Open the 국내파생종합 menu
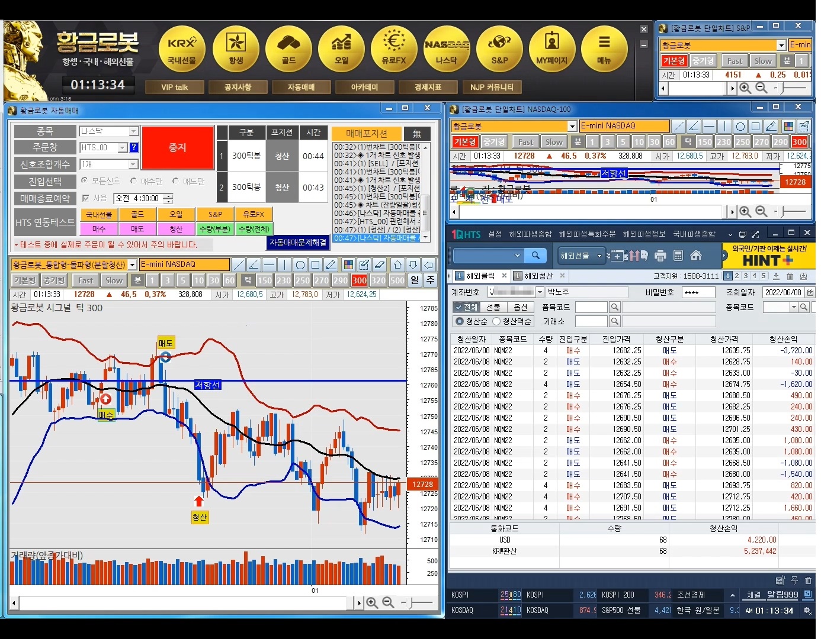Viewport: 821px width, 639px height. click(x=694, y=234)
